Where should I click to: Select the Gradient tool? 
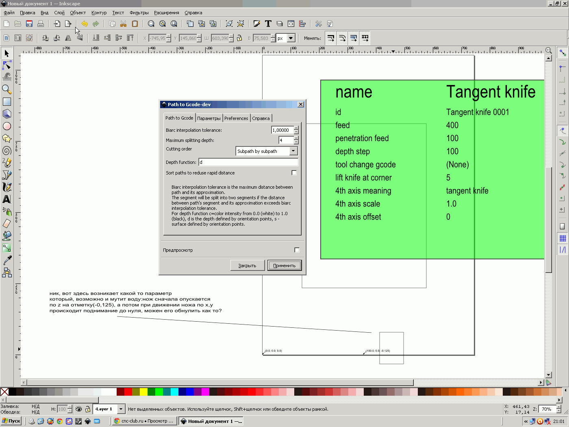pyautogui.click(x=7, y=248)
